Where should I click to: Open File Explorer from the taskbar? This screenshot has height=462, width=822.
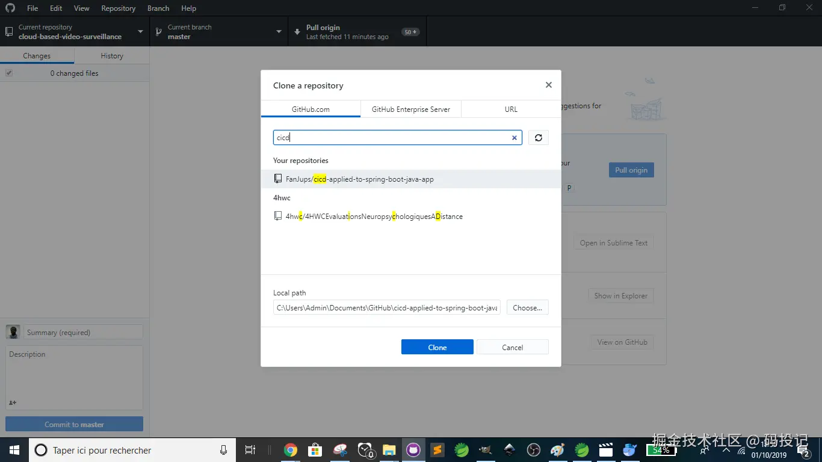[x=389, y=450]
